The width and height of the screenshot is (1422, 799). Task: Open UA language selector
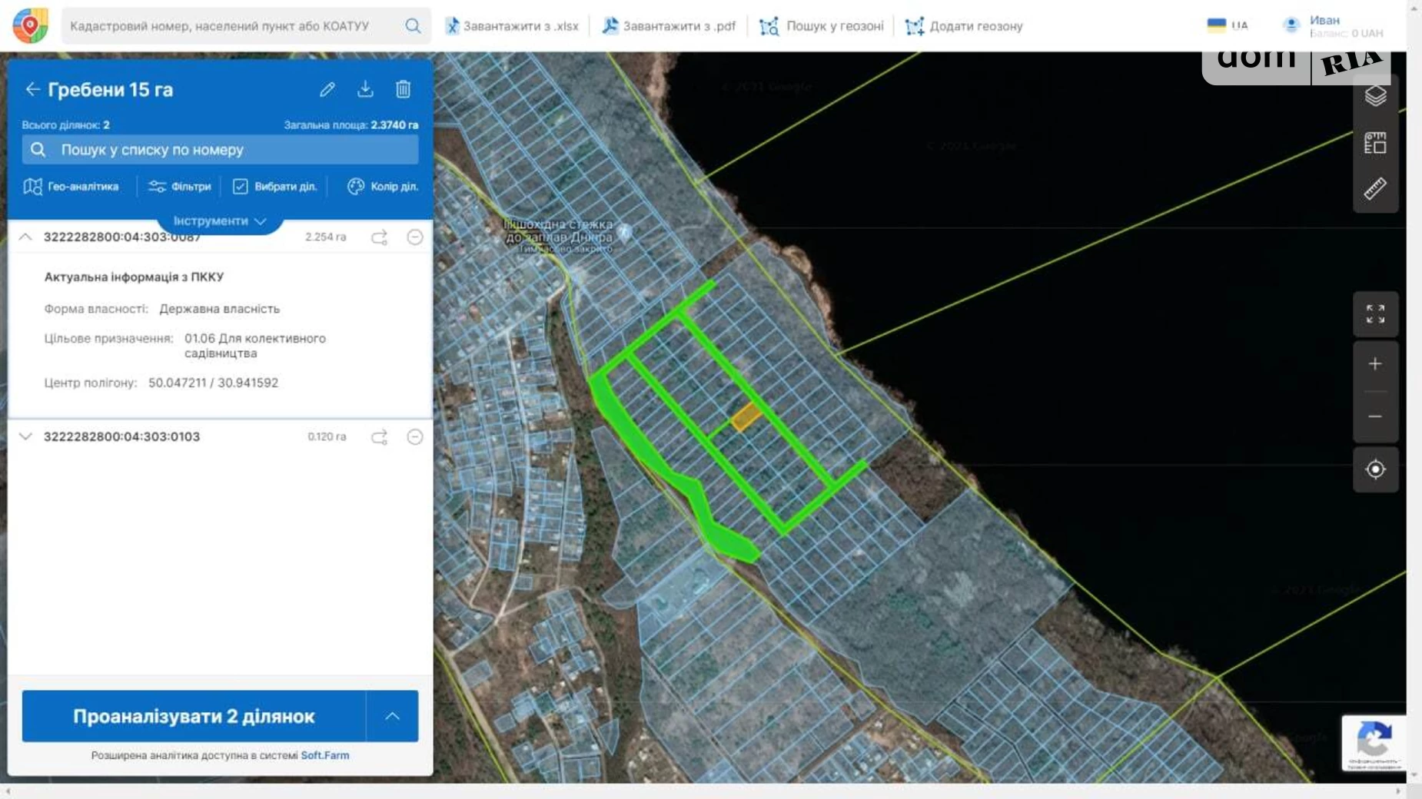(x=1228, y=25)
